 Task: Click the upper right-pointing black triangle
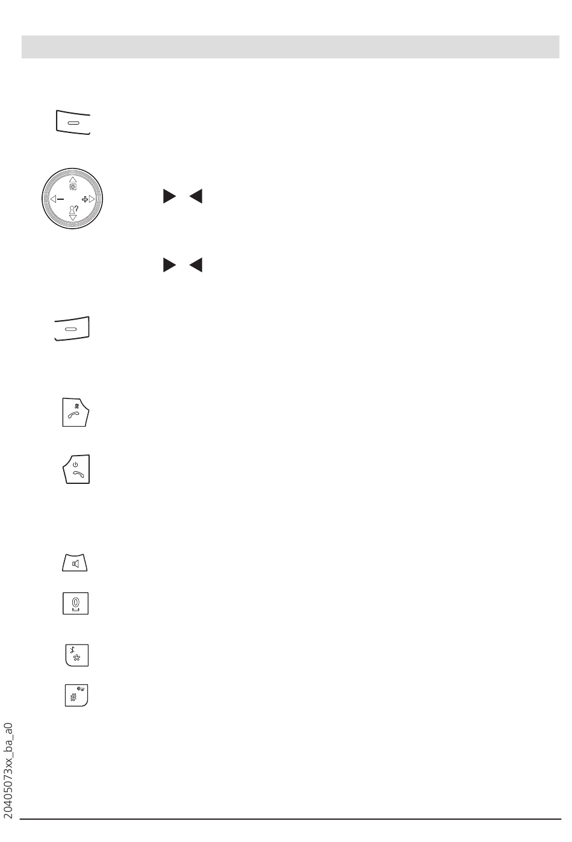click(x=169, y=197)
